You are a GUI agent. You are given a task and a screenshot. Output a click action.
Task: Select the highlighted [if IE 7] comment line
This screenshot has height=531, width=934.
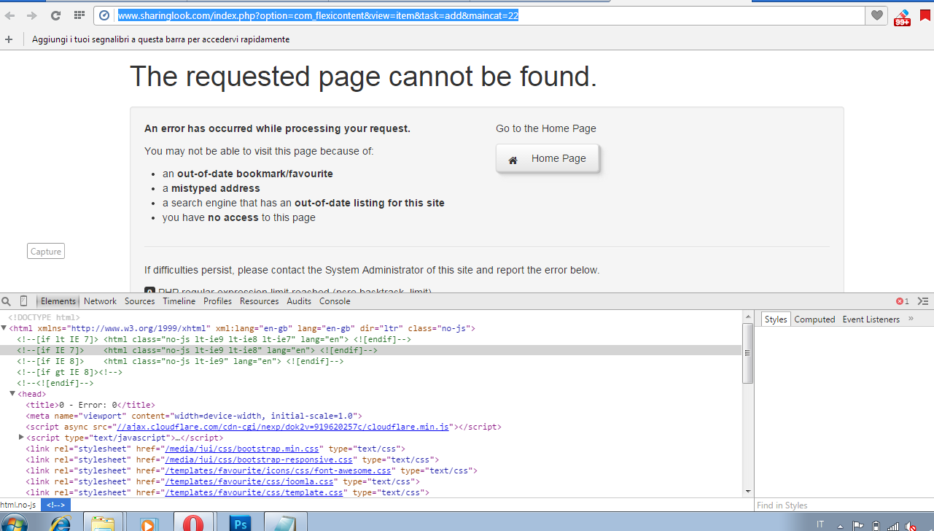pos(371,350)
